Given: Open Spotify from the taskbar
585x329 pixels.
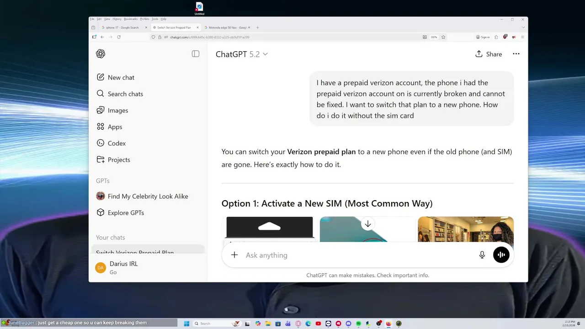Looking at the screenshot, I should [x=359, y=324].
